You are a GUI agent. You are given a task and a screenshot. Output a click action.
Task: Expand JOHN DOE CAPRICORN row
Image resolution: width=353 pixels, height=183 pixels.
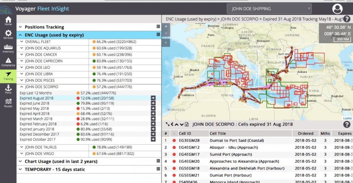point(22,61)
